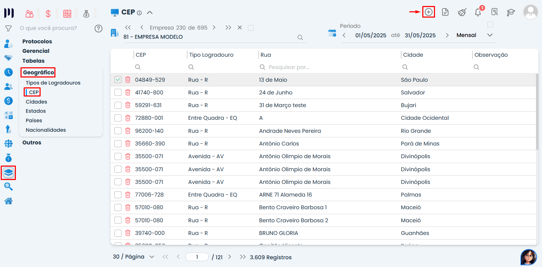This screenshot has width=542, height=267.
Task: Click the graduation cap training icon
Action: [511, 12]
